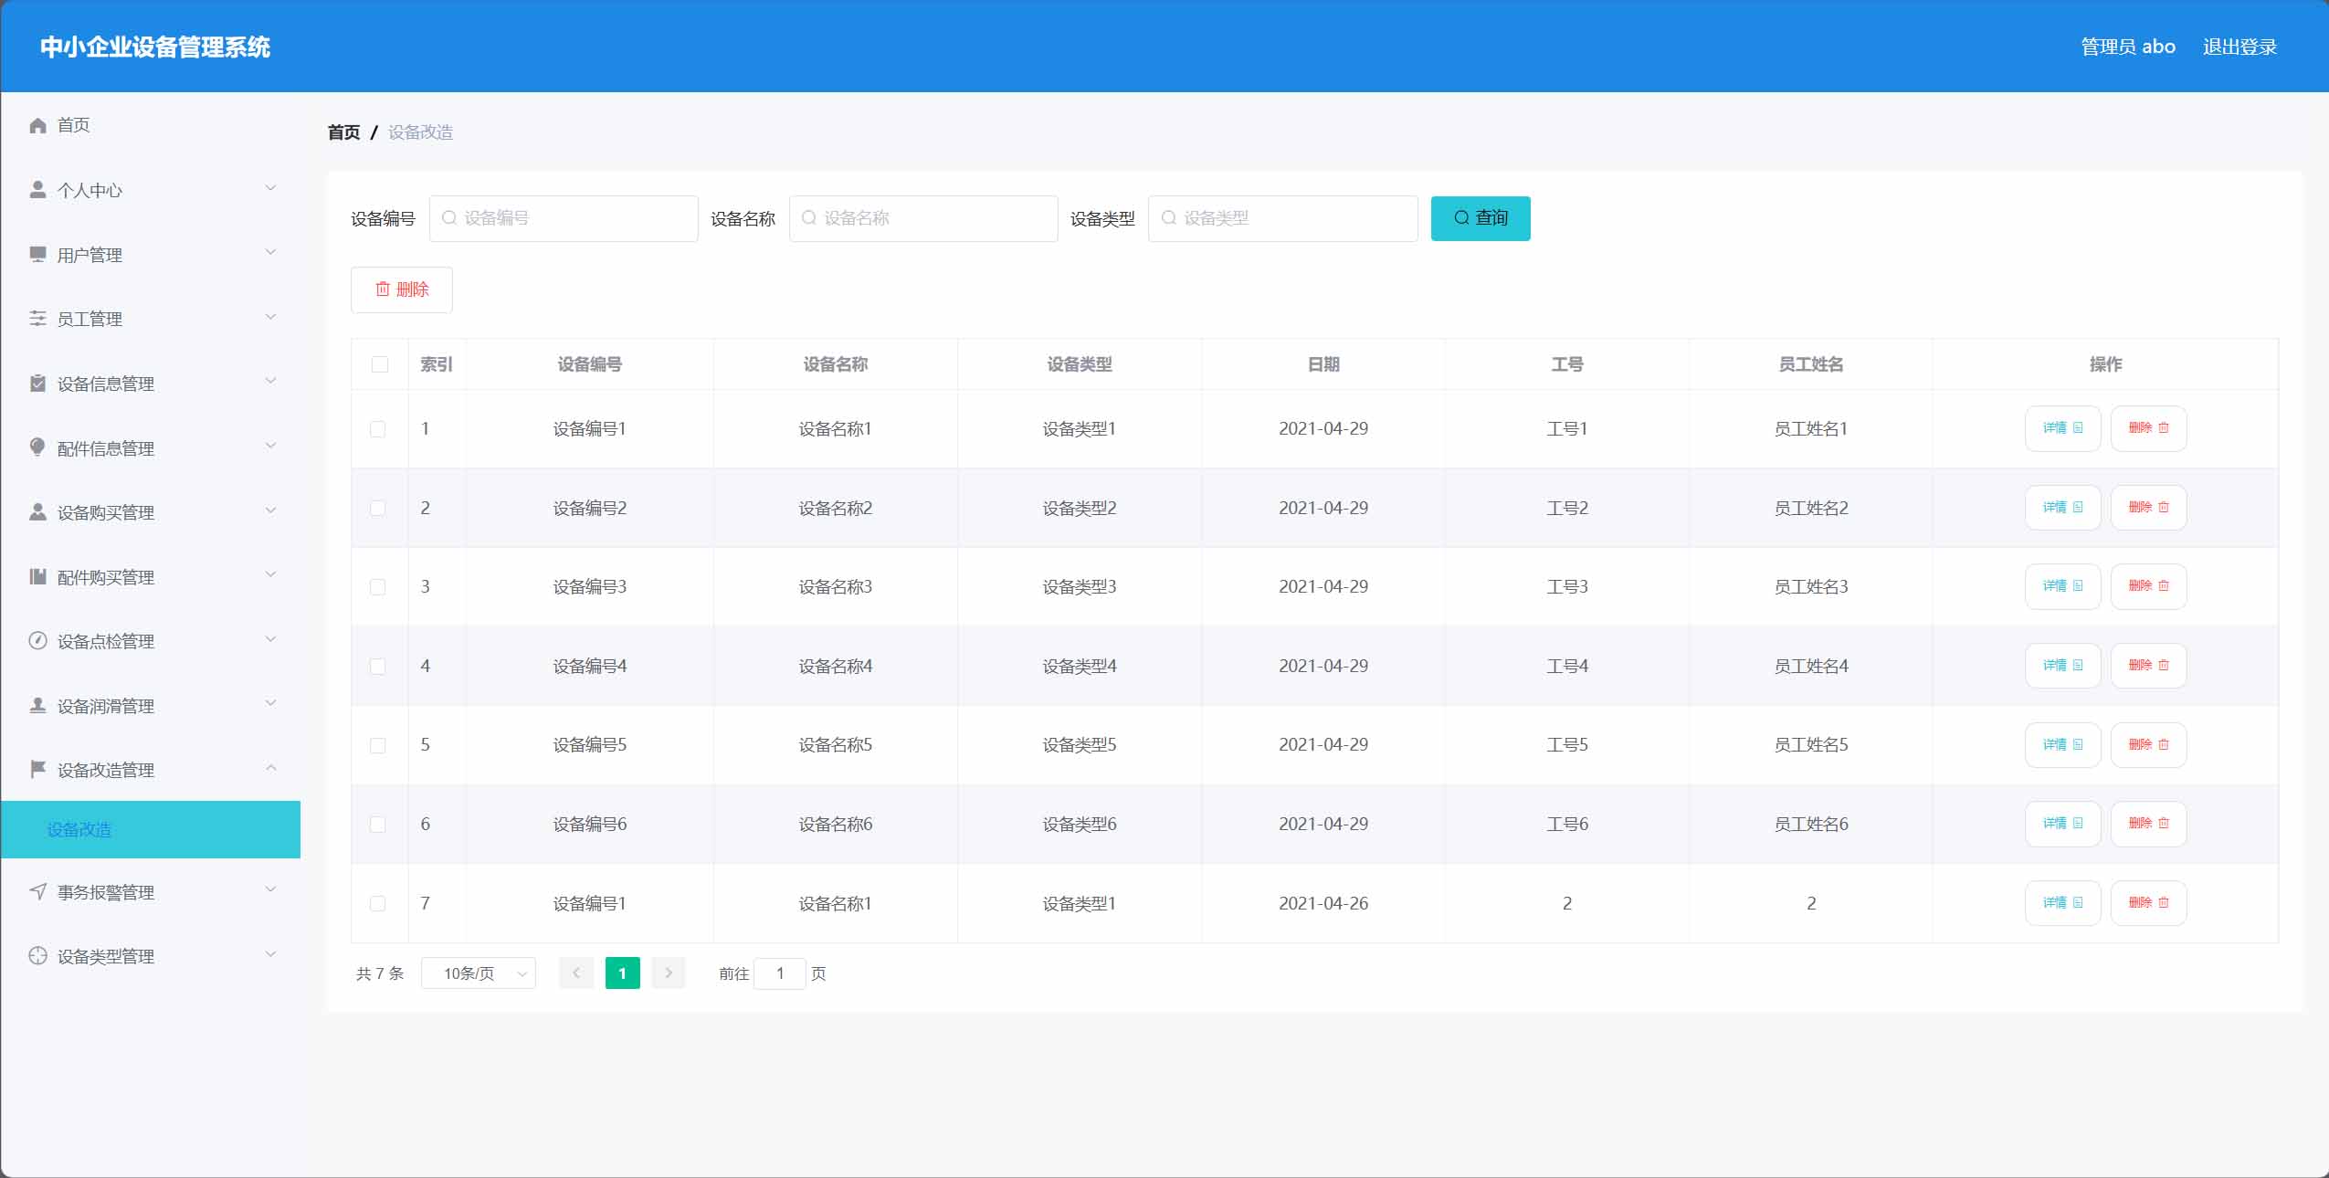Select the 设备改造 submenu item
2329x1178 pixels.
151,829
